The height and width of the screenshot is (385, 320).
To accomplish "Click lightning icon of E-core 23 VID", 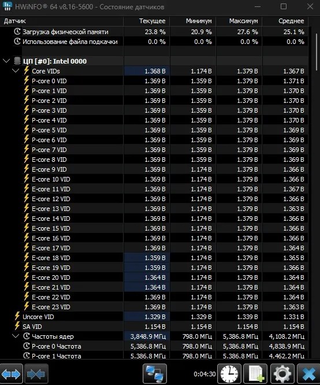I will click(x=27, y=306).
